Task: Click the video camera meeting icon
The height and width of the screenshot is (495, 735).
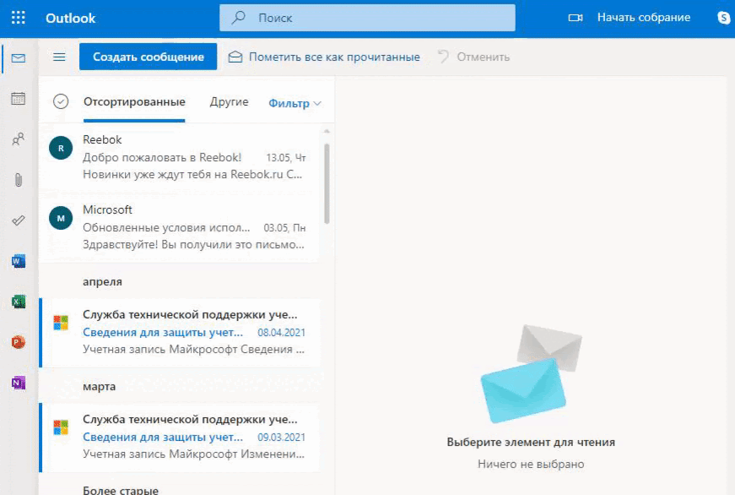Action: click(576, 18)
